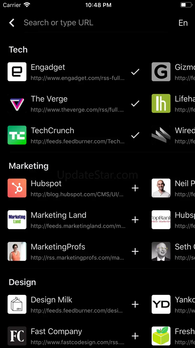Tap the back arrow icon
195x348 pixels.
[12, 23]
